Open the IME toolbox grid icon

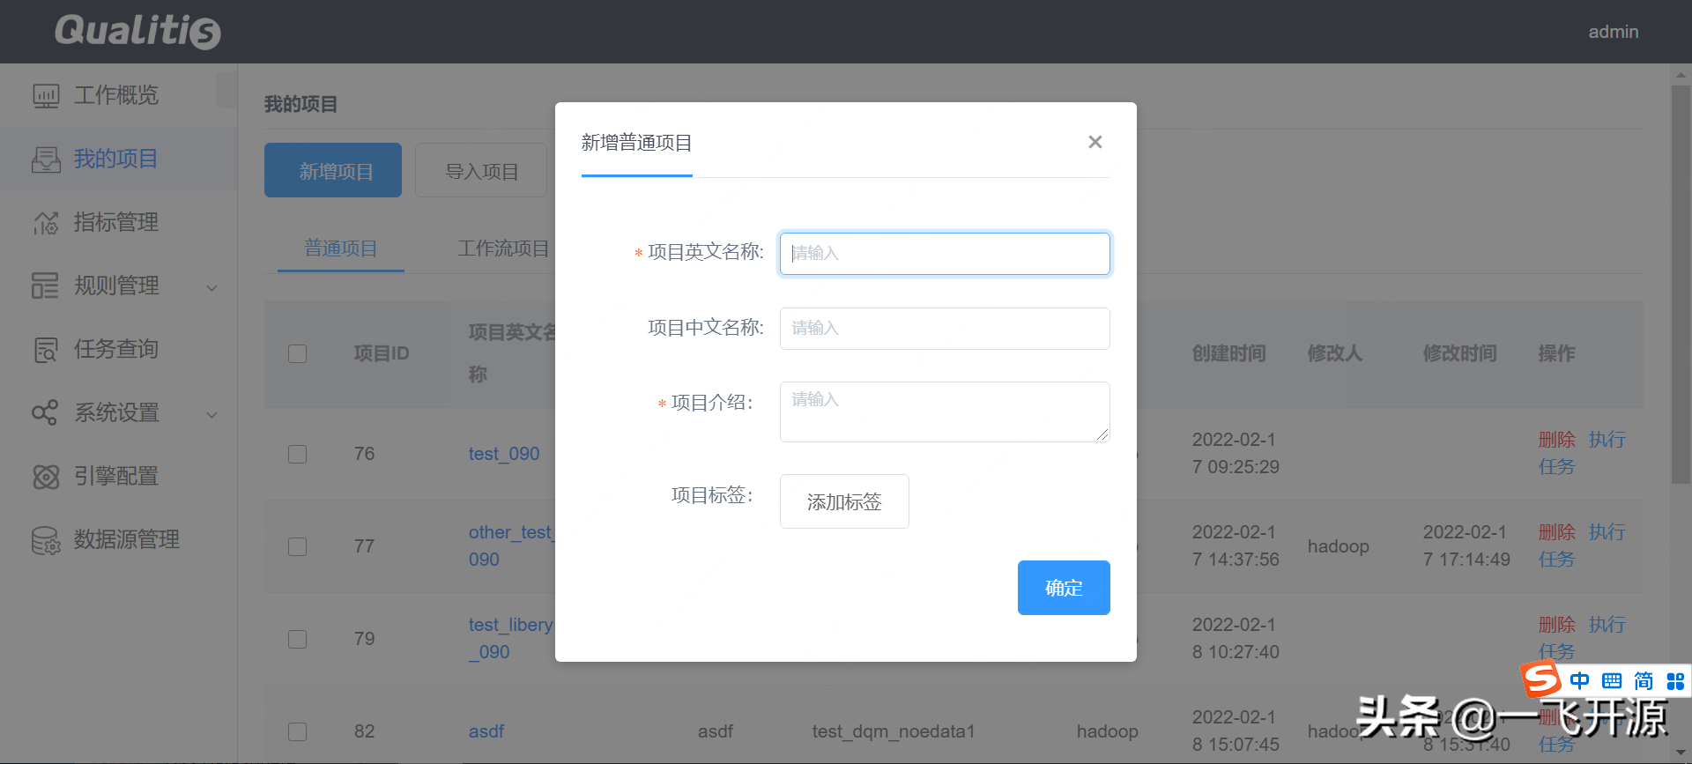coord(1676,681)
